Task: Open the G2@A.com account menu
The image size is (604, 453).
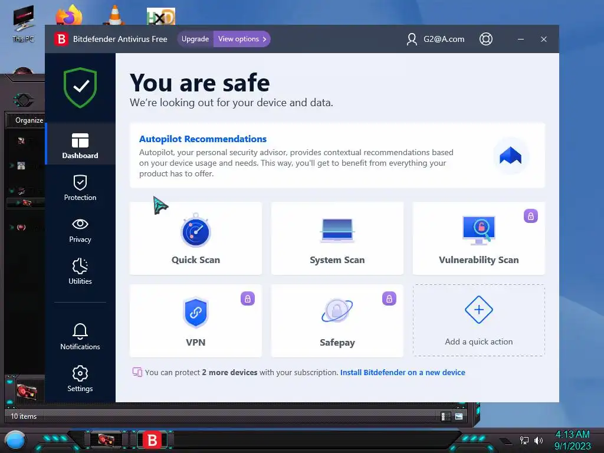Action: (436, 39)
